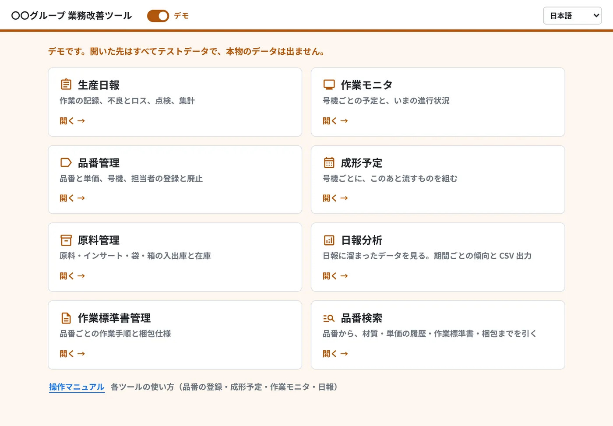Click the document icon beside 作業標準書管理
Screen dimensions: 613x426
(66, 318)
